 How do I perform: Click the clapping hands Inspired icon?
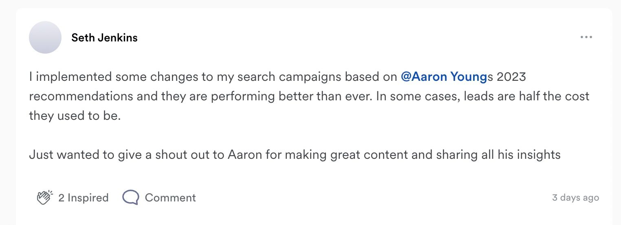pyautogui.click(x=45, y=197)
